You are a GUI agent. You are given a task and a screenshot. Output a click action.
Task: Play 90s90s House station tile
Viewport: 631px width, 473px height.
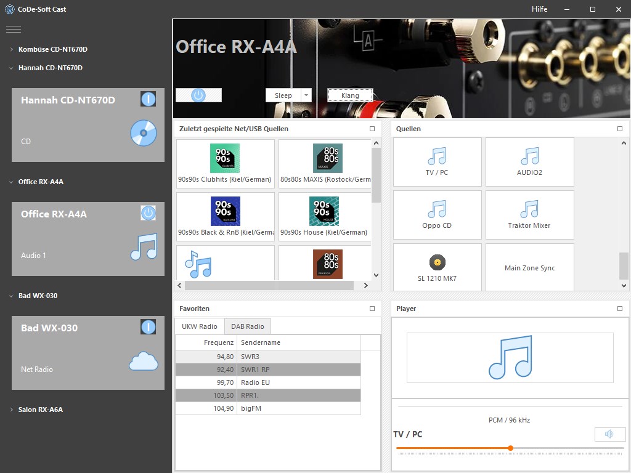tap(325, 217)
